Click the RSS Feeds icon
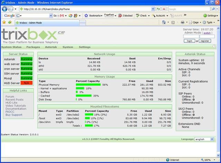 pos(173,22)
